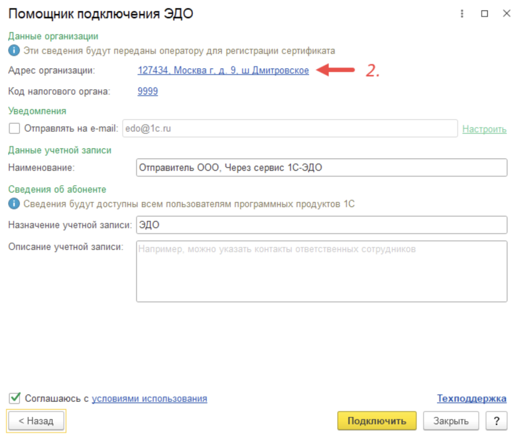Image resolution: width=520 pixels, height=439 pixels.
Task: Click the Назначение учетной записи field
Action: tap(321, 225)
